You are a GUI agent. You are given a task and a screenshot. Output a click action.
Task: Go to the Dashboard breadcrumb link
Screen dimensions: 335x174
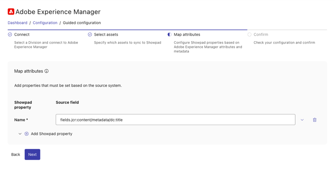coord(18,23)
